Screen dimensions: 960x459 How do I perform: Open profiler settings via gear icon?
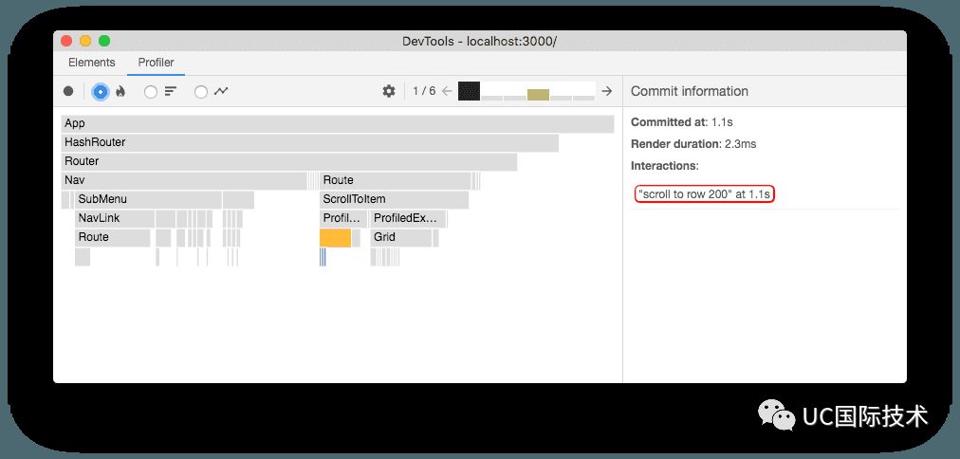tap(389, 91)
